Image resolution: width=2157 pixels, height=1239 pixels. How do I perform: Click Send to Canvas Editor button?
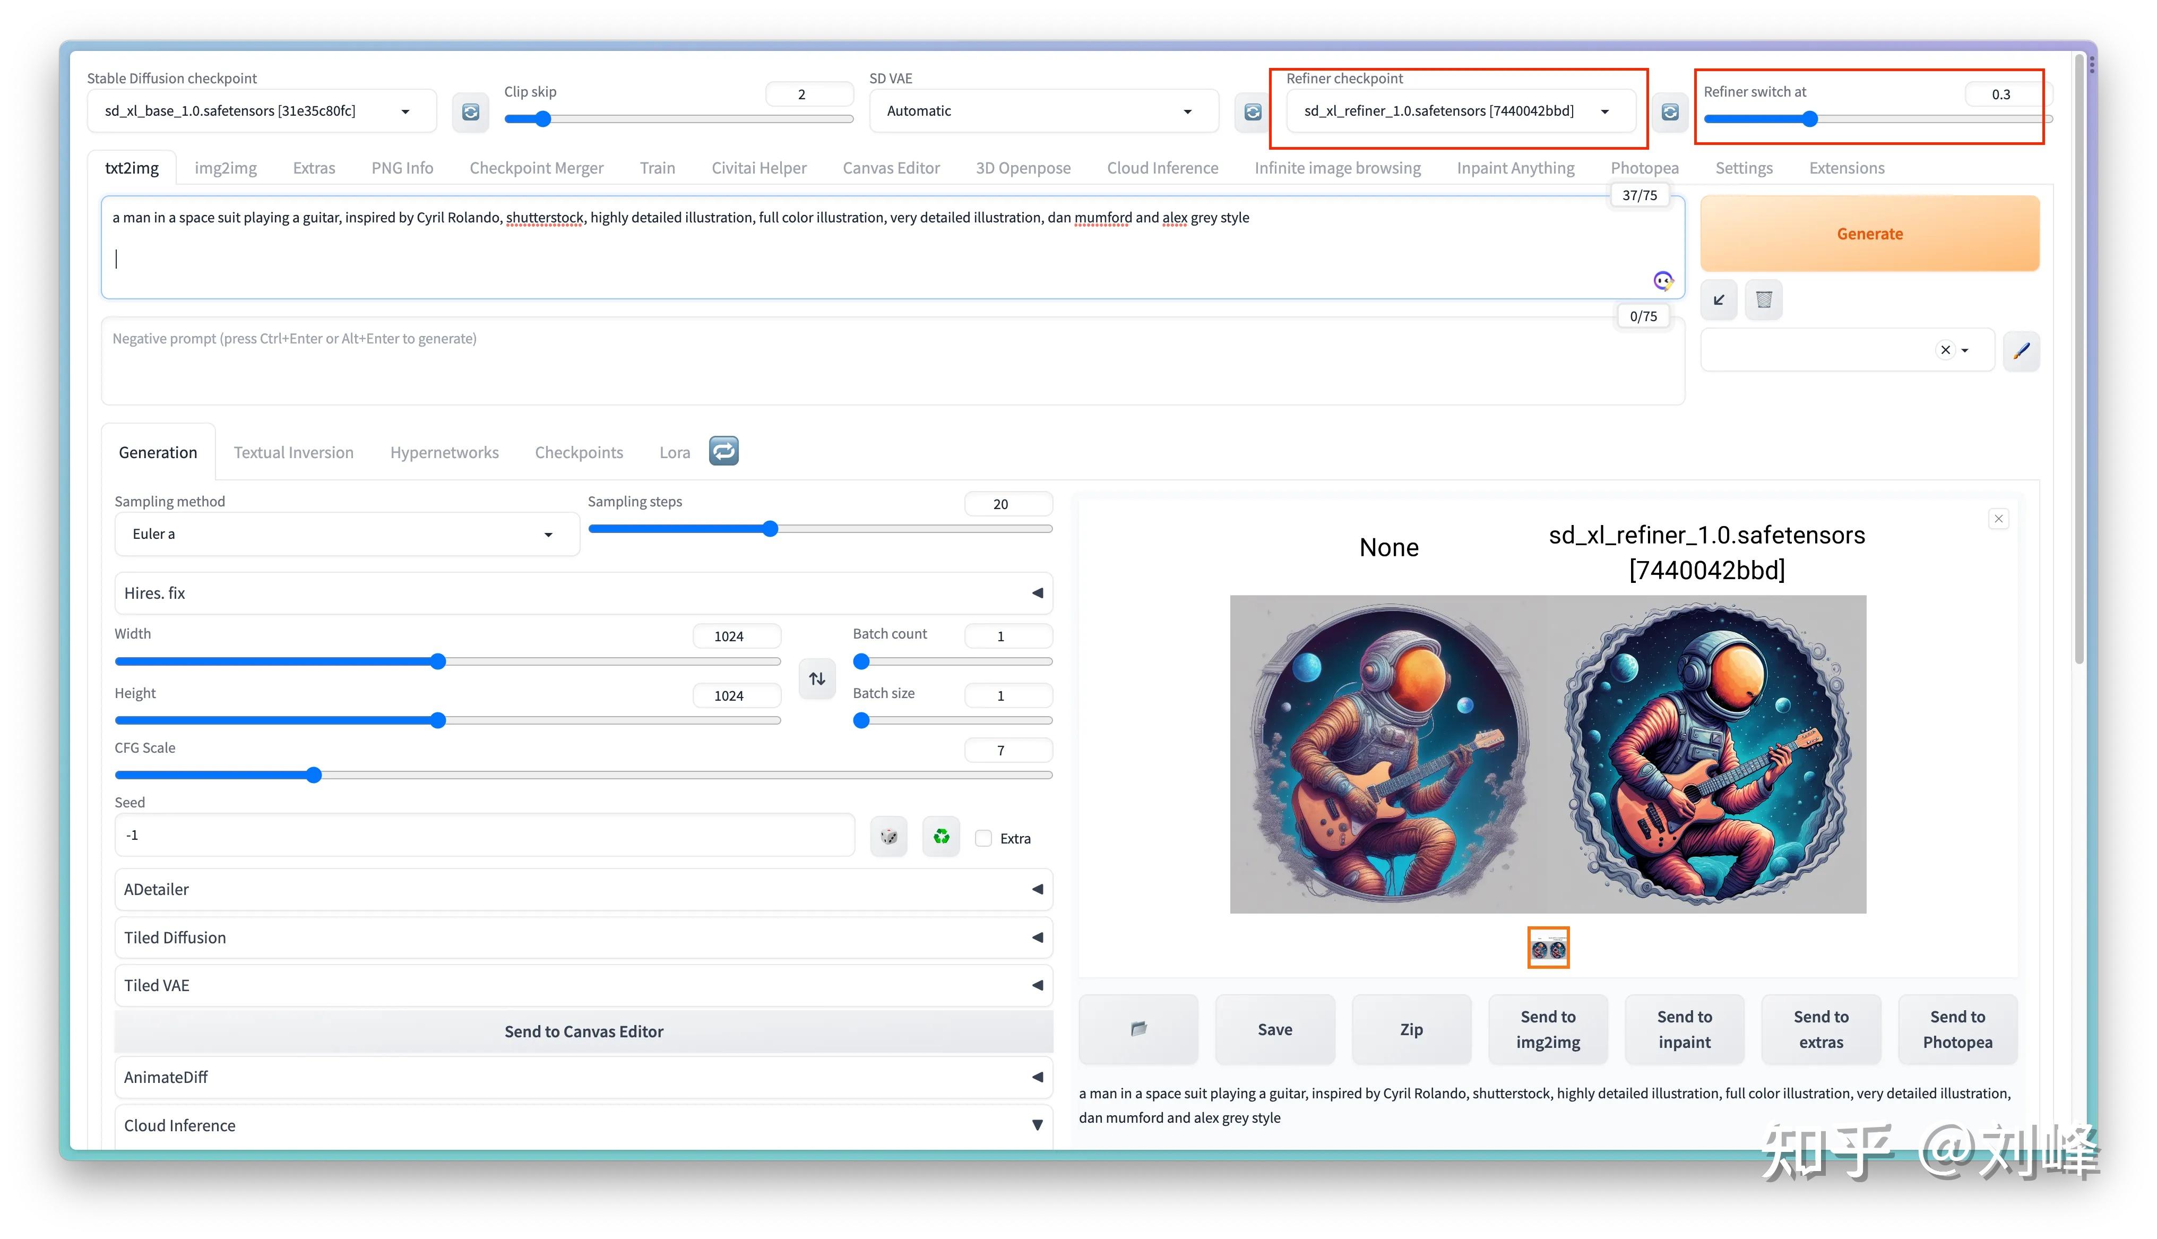[x=583, y=1031]
